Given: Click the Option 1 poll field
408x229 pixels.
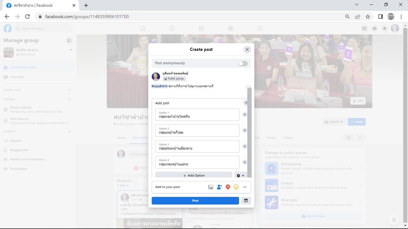Looking at the screenshot, I should coord(197,115).
